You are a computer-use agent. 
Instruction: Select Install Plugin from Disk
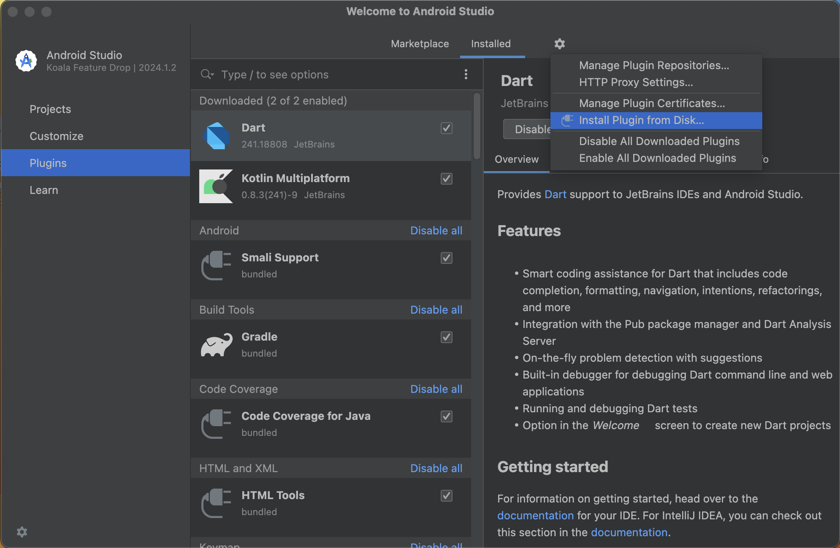[641, 120]
